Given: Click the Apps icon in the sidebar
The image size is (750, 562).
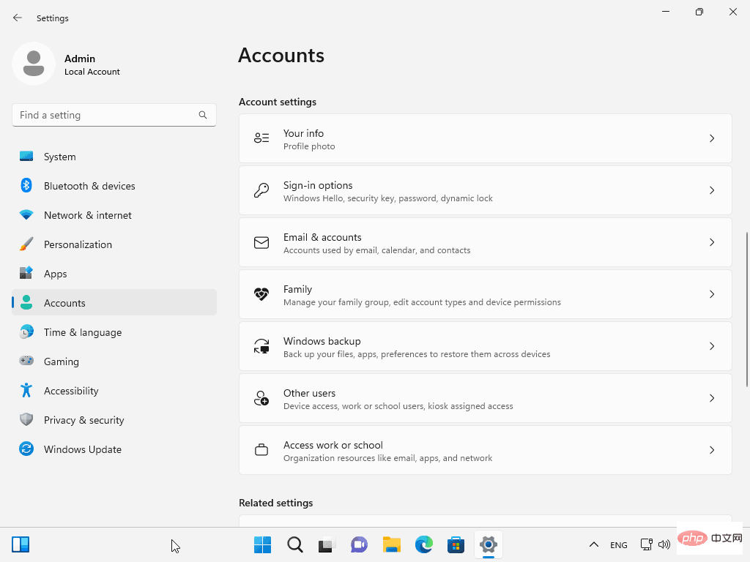Looking at the screenshot, I should coord(26,274).
